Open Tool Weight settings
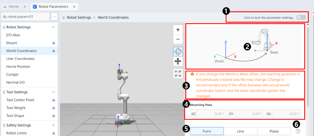The image size is (314, 136). (29, 108)
